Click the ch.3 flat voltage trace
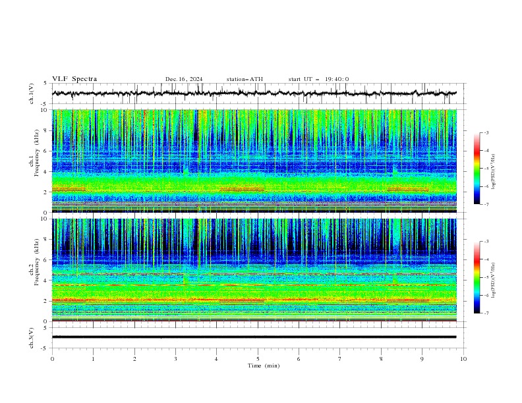522x403 pixels. pos(254,337)
